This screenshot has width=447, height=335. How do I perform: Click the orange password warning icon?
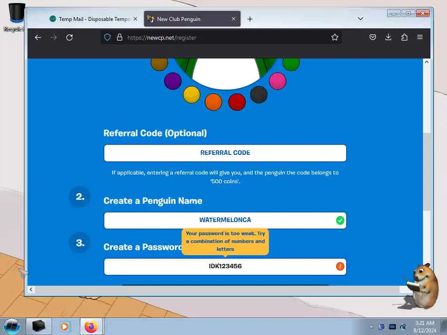(x=340, y=267)
